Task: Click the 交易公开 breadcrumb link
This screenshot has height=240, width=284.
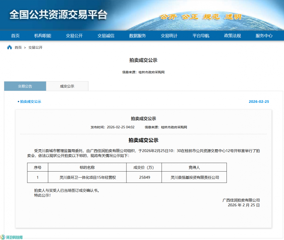Action: tap(35, 48)
